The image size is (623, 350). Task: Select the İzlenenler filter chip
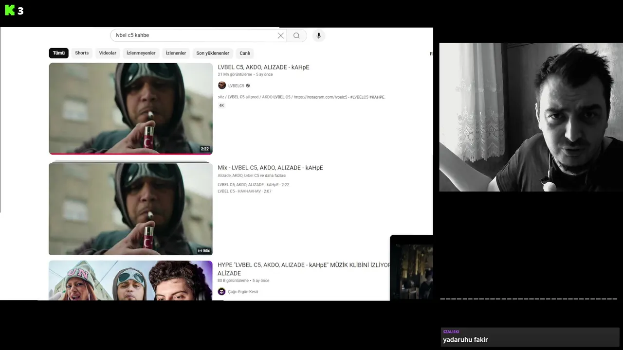point(176,53)
